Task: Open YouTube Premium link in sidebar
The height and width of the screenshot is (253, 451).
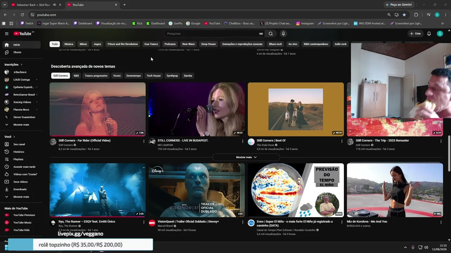Action: [20, 215]
